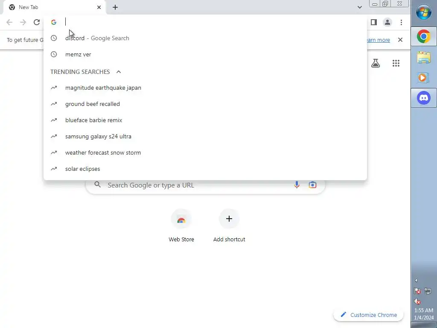Click the Search Google or type URL box
Viewport: 437px width, 328px height.
tap(205, 185)
